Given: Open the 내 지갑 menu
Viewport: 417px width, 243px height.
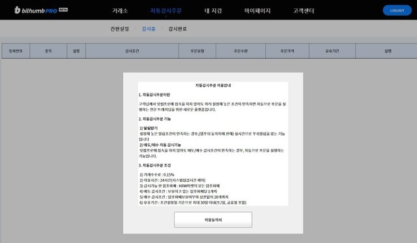Looking at the screenshot, I should [x=213, y=10].
